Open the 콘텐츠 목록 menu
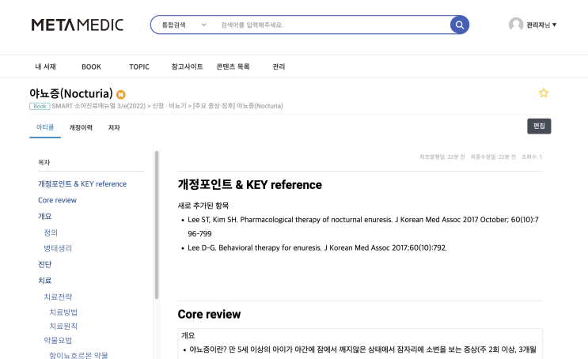The height and width of the screenshot is (359, 588). (x=233, y=66)
